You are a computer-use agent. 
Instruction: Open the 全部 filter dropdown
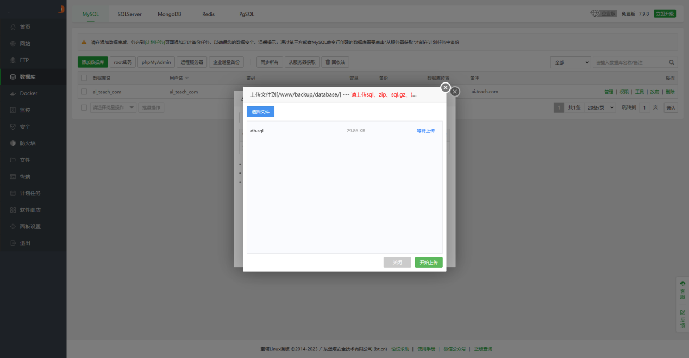pos(570,62)
